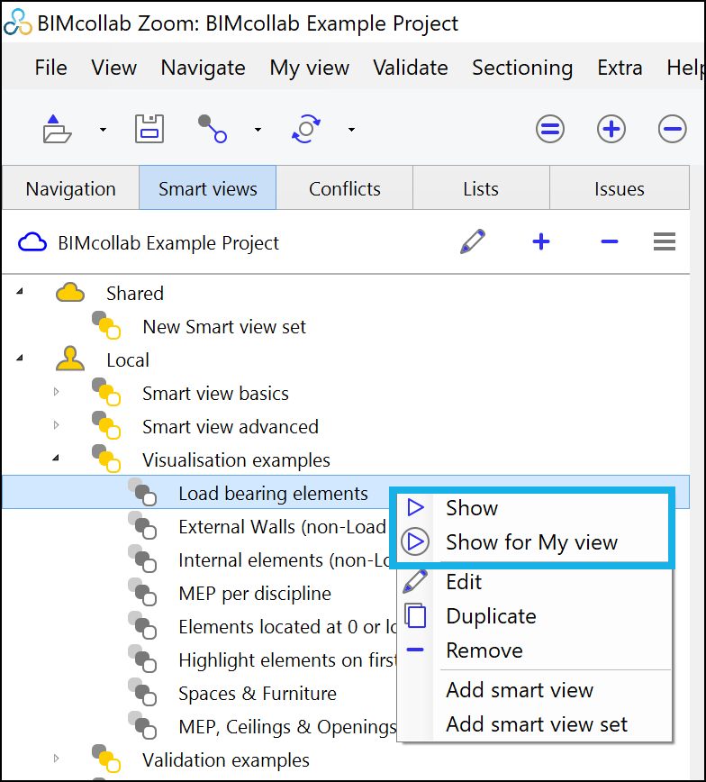
Task: Open the My view menu
Action: tap(310, 68)
